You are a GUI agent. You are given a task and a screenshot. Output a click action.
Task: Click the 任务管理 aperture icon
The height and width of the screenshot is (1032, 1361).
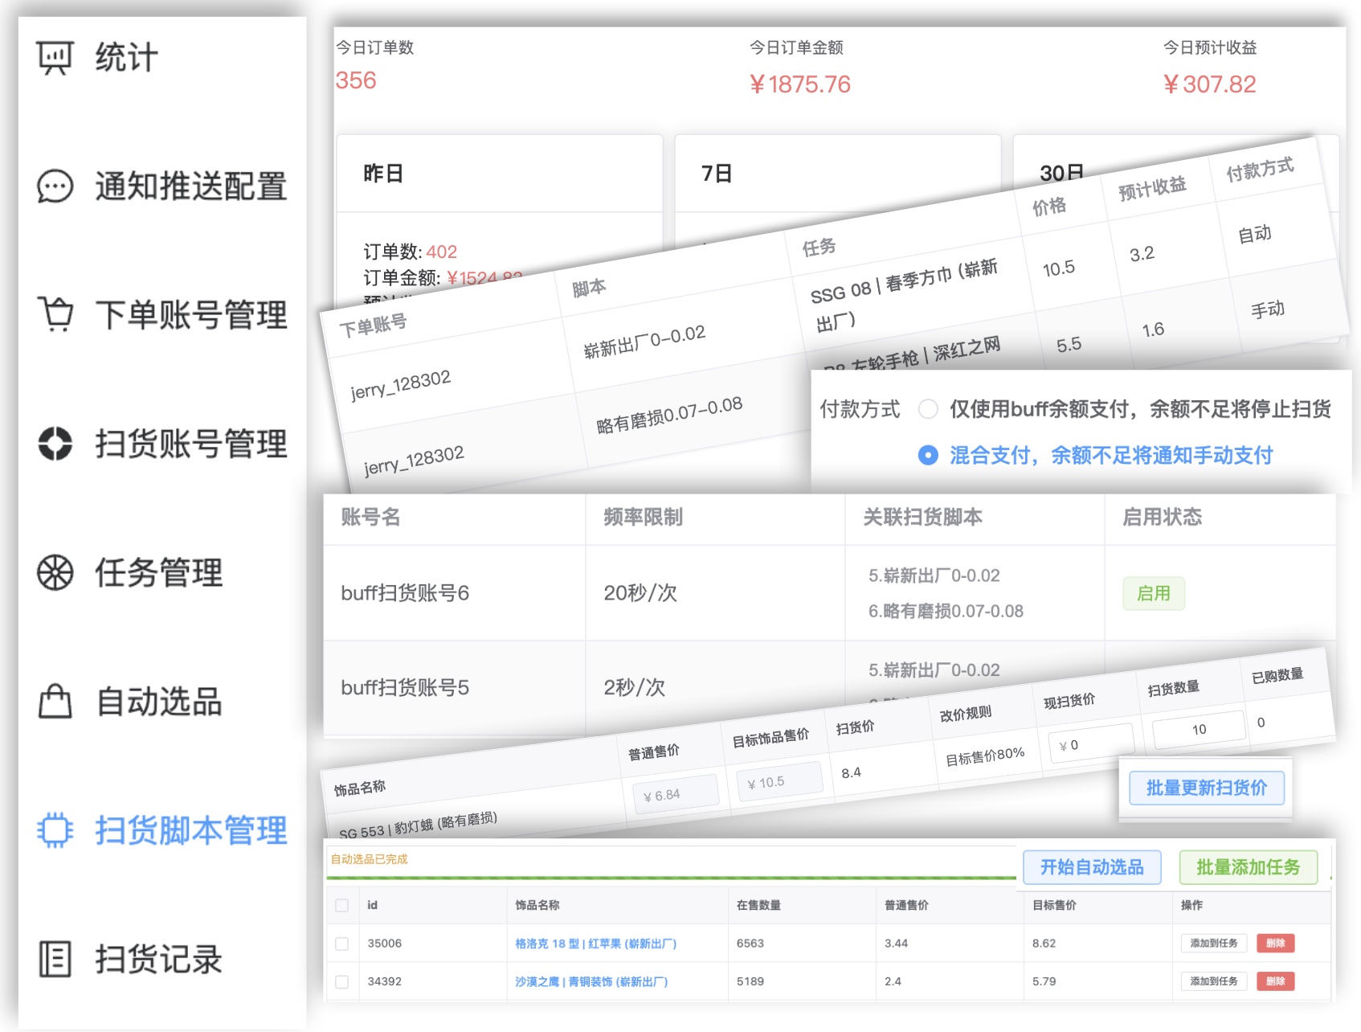tap(55, 572)
